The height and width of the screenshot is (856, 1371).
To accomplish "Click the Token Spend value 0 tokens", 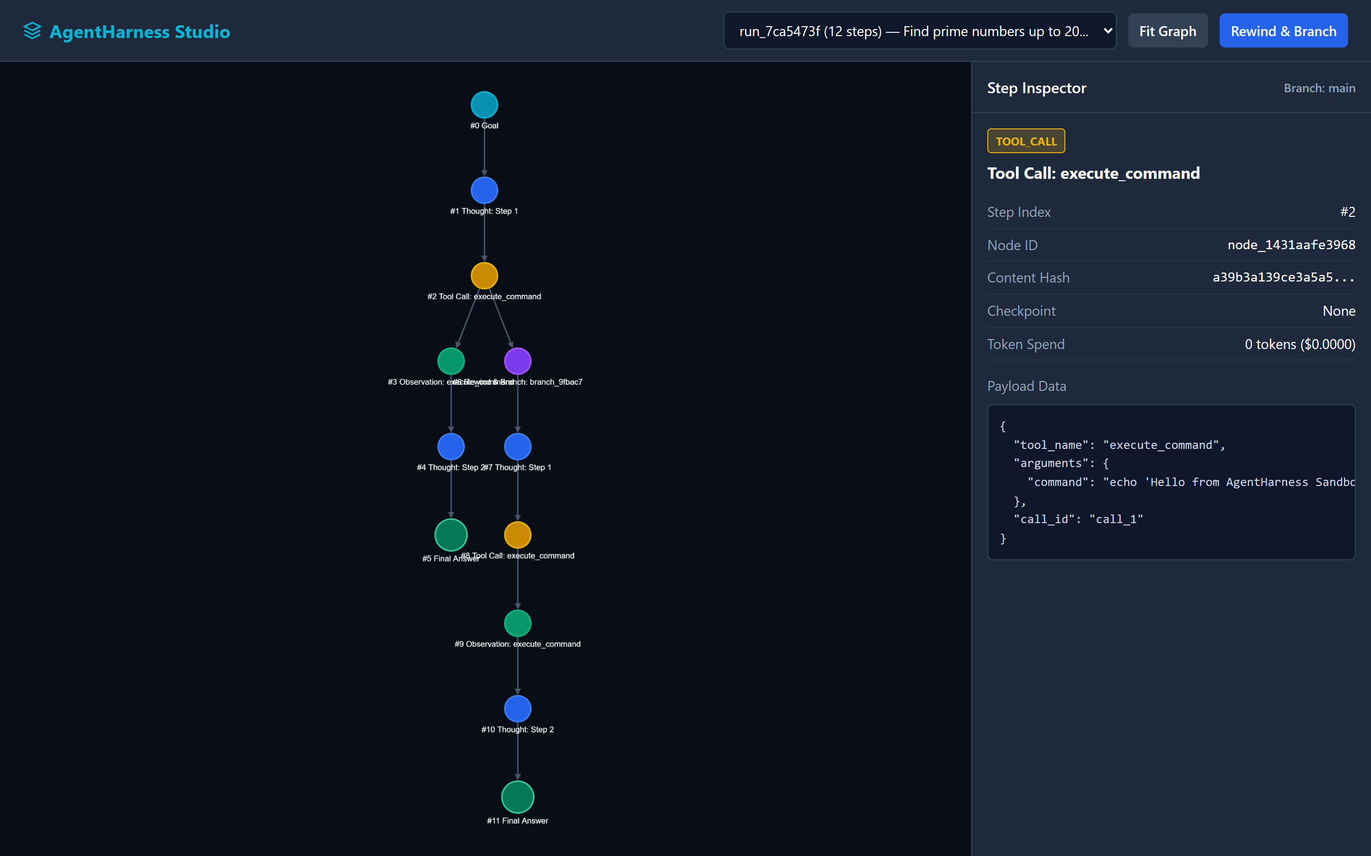I will point(1300,344).
